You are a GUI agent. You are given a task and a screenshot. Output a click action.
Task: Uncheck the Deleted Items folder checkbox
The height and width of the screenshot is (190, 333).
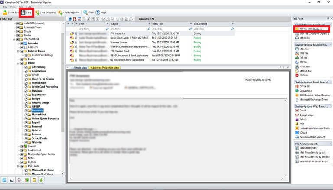(x=22, y=51)
